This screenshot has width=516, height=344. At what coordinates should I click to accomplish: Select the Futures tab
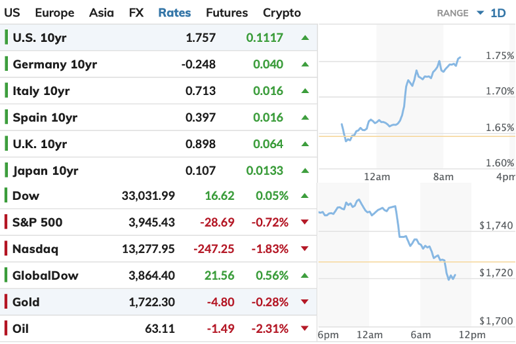(227, 13)
